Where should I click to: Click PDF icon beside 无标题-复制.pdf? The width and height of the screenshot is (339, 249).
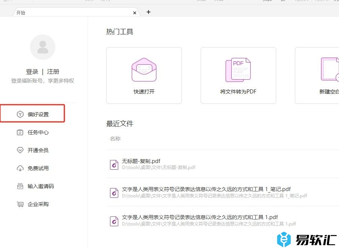(114, 165)
